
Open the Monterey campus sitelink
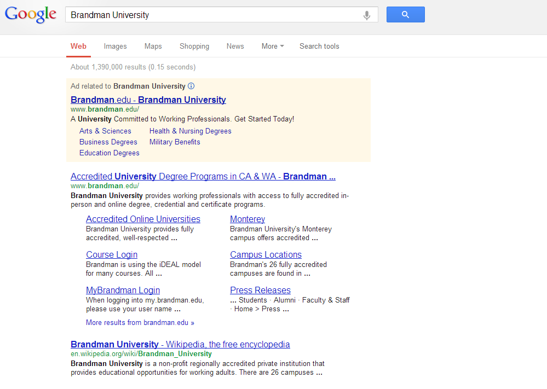pyautogui.click(x=247, y=219)
